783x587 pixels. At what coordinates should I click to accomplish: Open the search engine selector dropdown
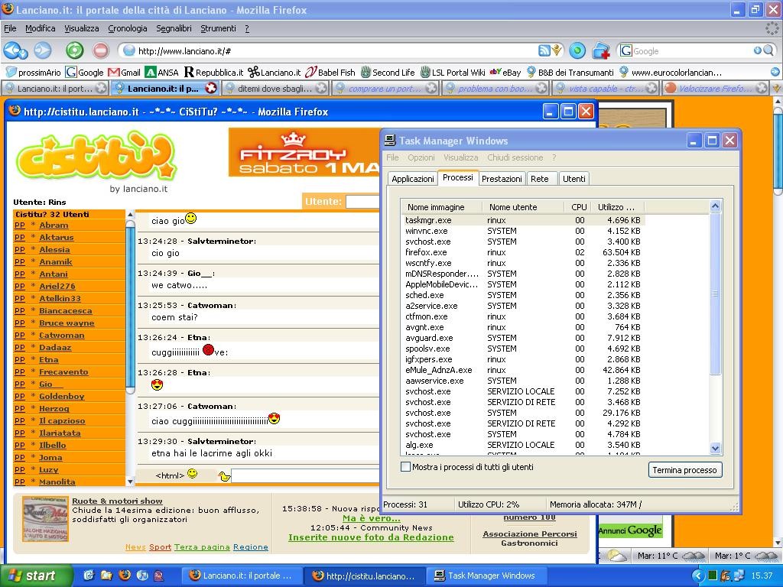(626, 51)
